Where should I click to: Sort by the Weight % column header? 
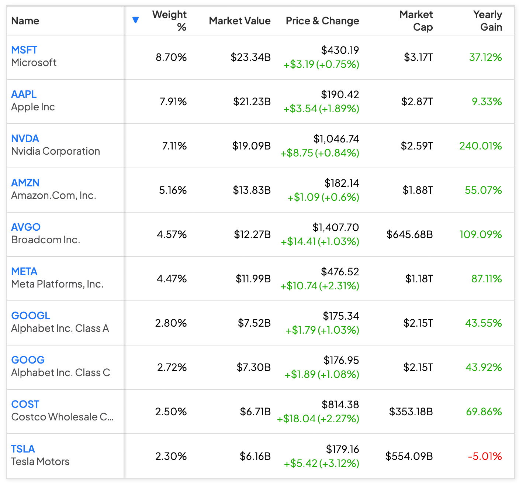pyautogui.click(x=169, y=21)
